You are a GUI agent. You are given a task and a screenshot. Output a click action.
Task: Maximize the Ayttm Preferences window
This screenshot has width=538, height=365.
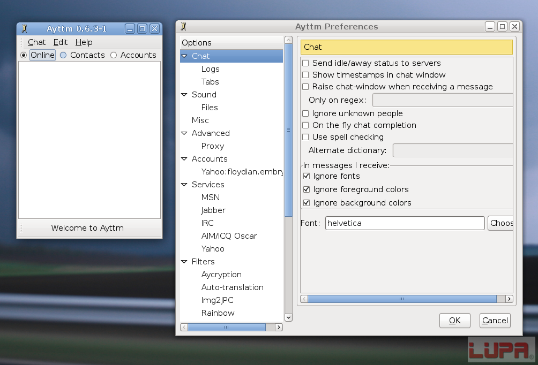502,26
